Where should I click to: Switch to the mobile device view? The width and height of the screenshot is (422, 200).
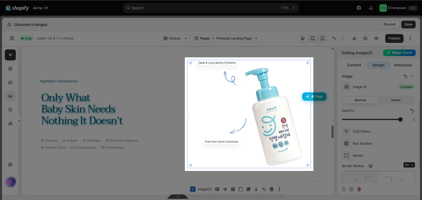[x=322, y=38]
